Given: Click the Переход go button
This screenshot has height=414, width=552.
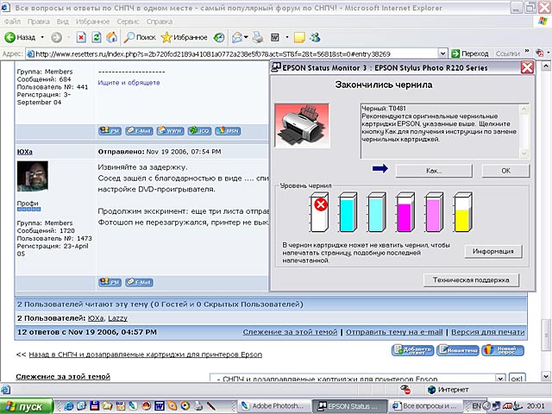Looking at the screenshot, I should tap(470, 53).
